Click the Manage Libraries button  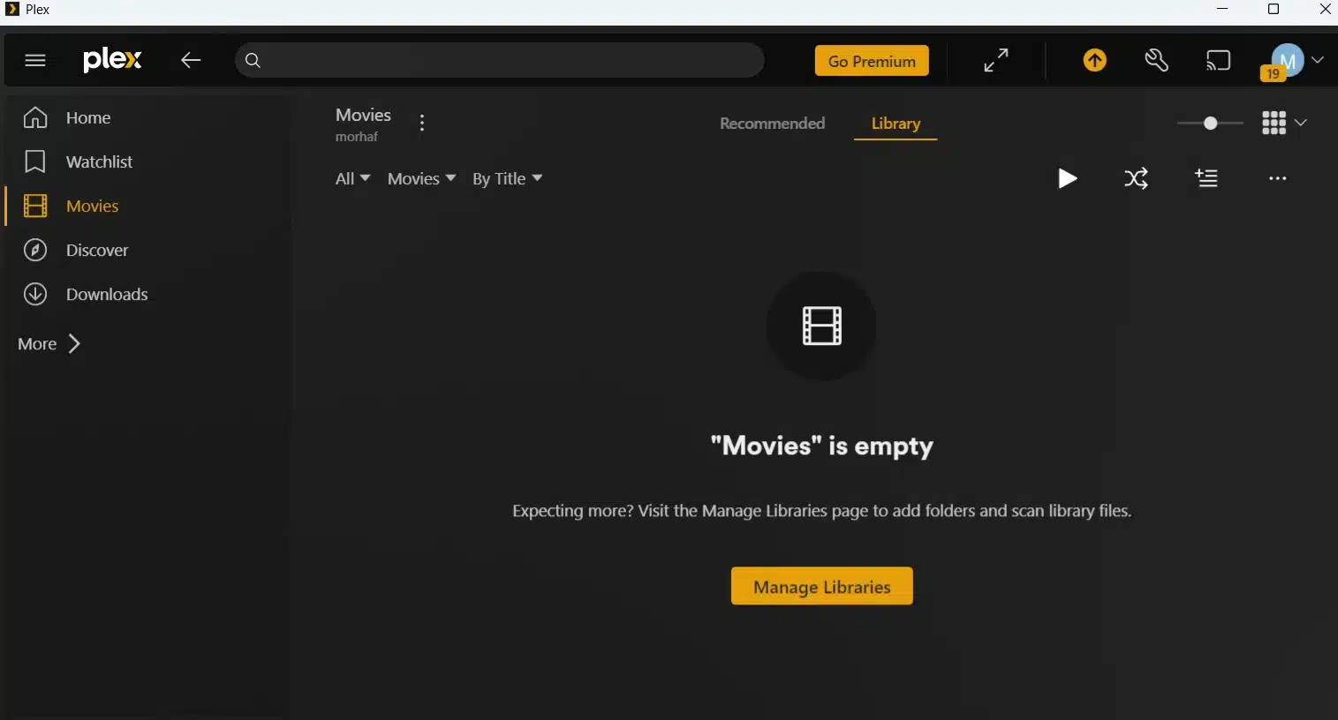821,587
